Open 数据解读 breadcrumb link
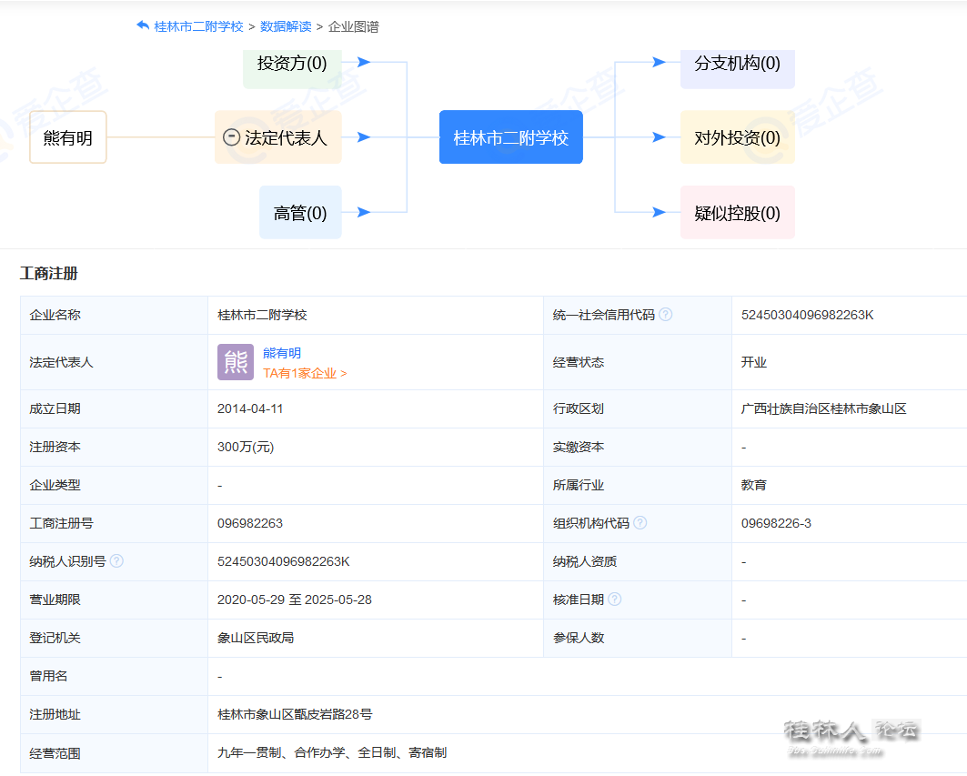 pos(286,26)
